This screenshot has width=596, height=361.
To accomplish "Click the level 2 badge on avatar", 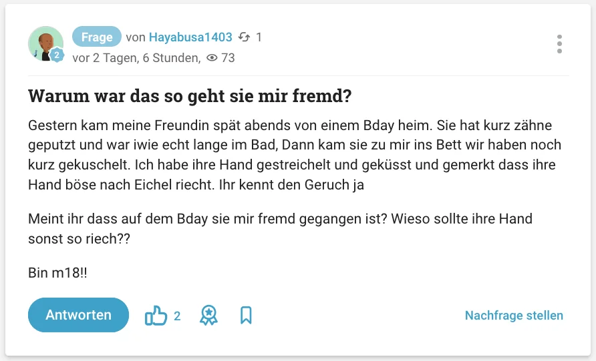I will (57, 56).
